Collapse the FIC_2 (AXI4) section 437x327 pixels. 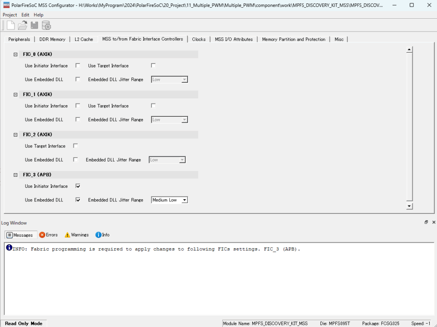(x=16, y=135)
